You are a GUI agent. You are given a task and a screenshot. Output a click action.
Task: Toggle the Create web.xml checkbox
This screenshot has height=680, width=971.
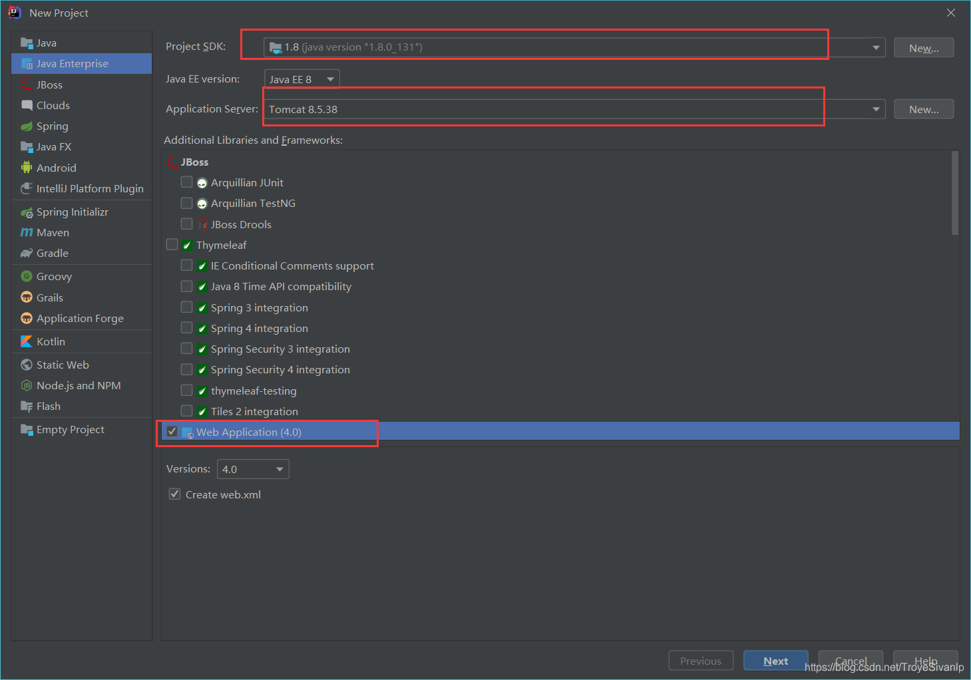tap(174, 494)
